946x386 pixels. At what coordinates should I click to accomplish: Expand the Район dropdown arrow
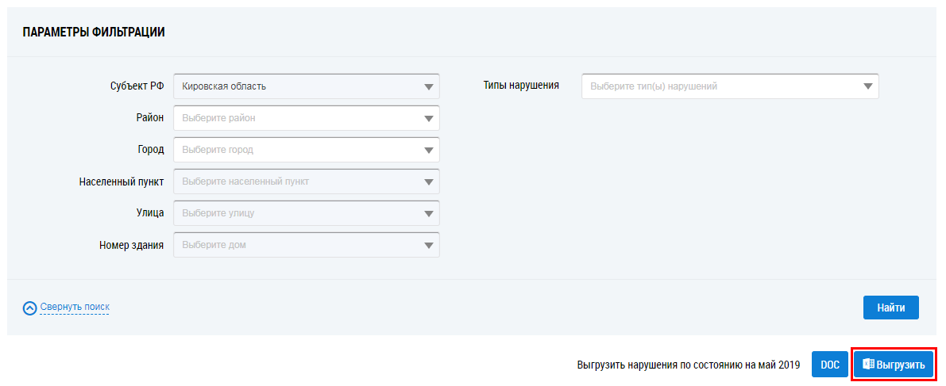point(429,118)
